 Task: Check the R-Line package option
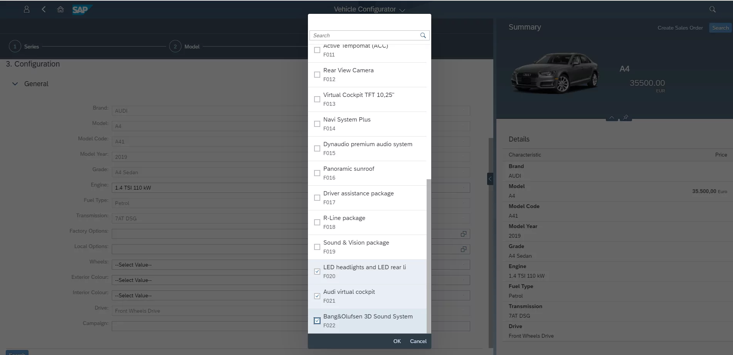tap(317, 222)
